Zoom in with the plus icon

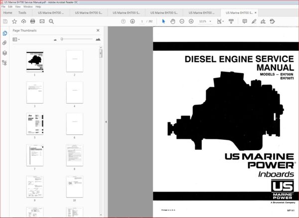[x=191, y=21]
